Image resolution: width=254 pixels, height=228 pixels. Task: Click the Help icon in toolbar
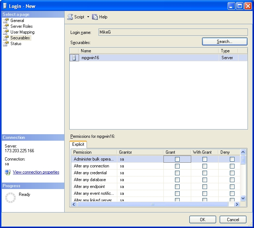pos(95,17)
